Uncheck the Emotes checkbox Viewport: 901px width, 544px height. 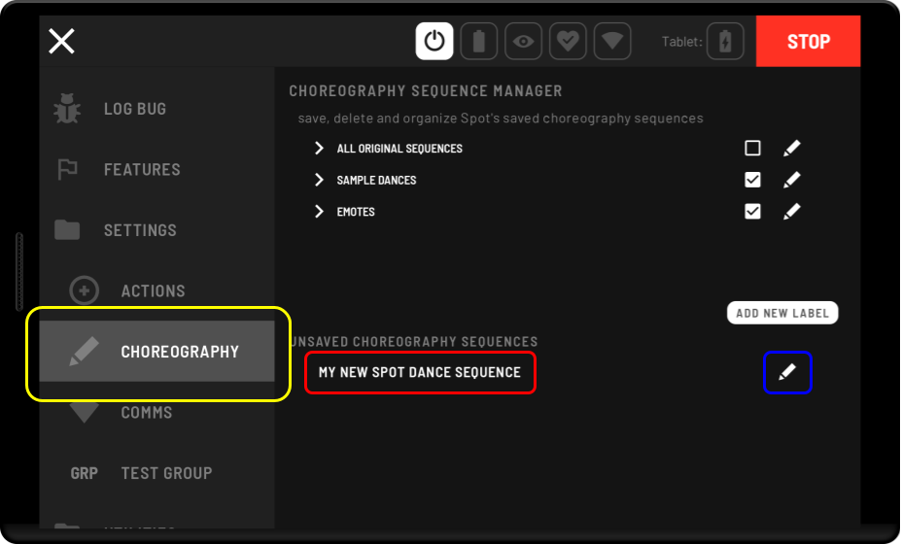[752, 211]
